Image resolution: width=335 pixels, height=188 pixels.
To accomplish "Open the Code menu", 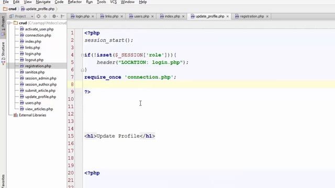I will pyautogui.click(x=59, y=2).
